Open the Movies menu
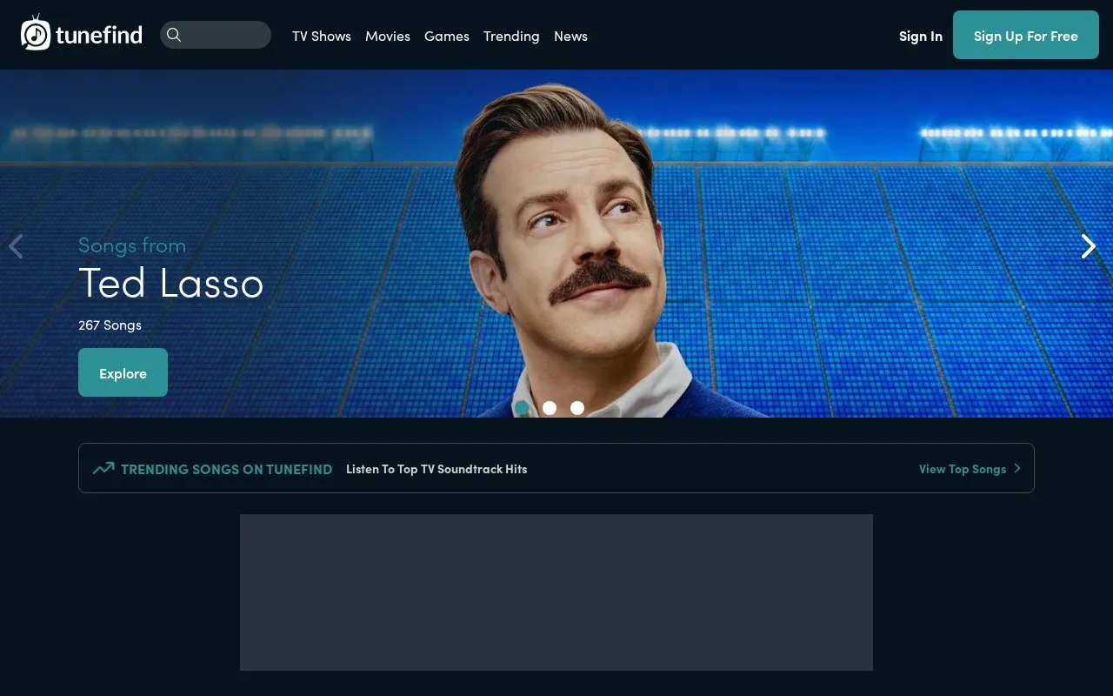The image size is (1113, 696). click(x=388, y=37)
